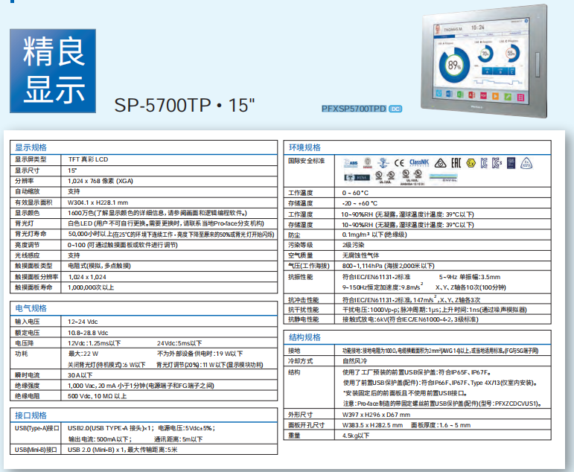Viewport: 574px width, 472px height.
Task: Click the yellow Ex hexagon mark
Action: (x=471, y=163)
